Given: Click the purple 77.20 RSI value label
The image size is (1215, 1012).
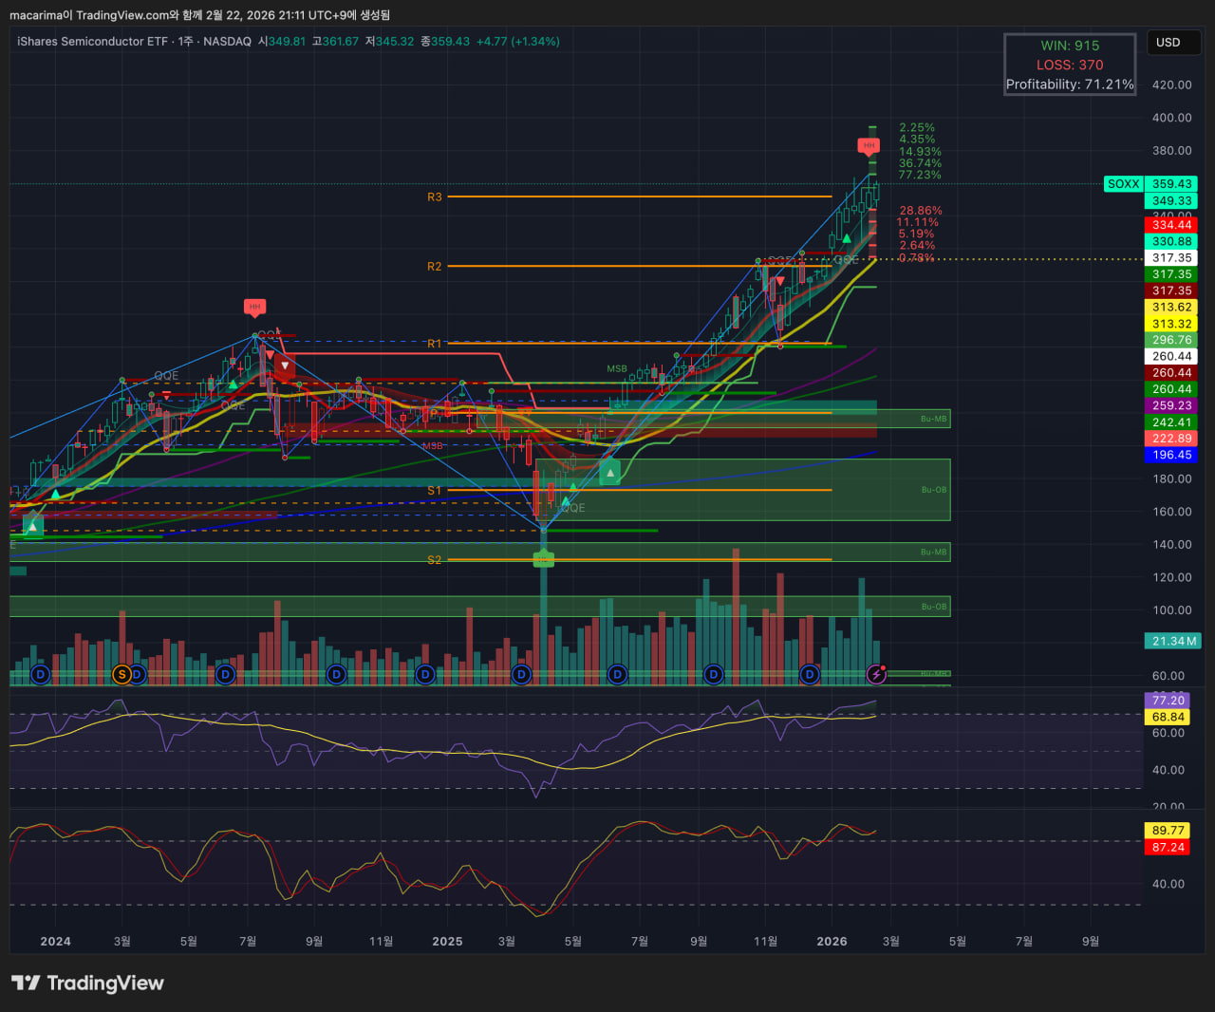Looking at the screenshot, I should pos(1168,701).
